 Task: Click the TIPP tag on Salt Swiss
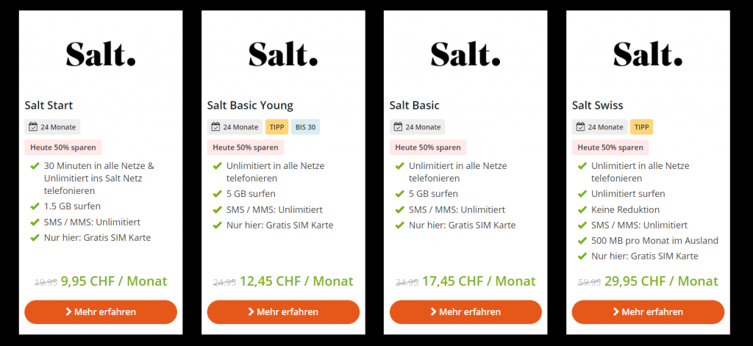(641, 127)
